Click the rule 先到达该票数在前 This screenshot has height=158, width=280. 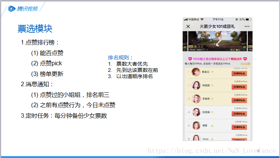[x=137, y=70]
